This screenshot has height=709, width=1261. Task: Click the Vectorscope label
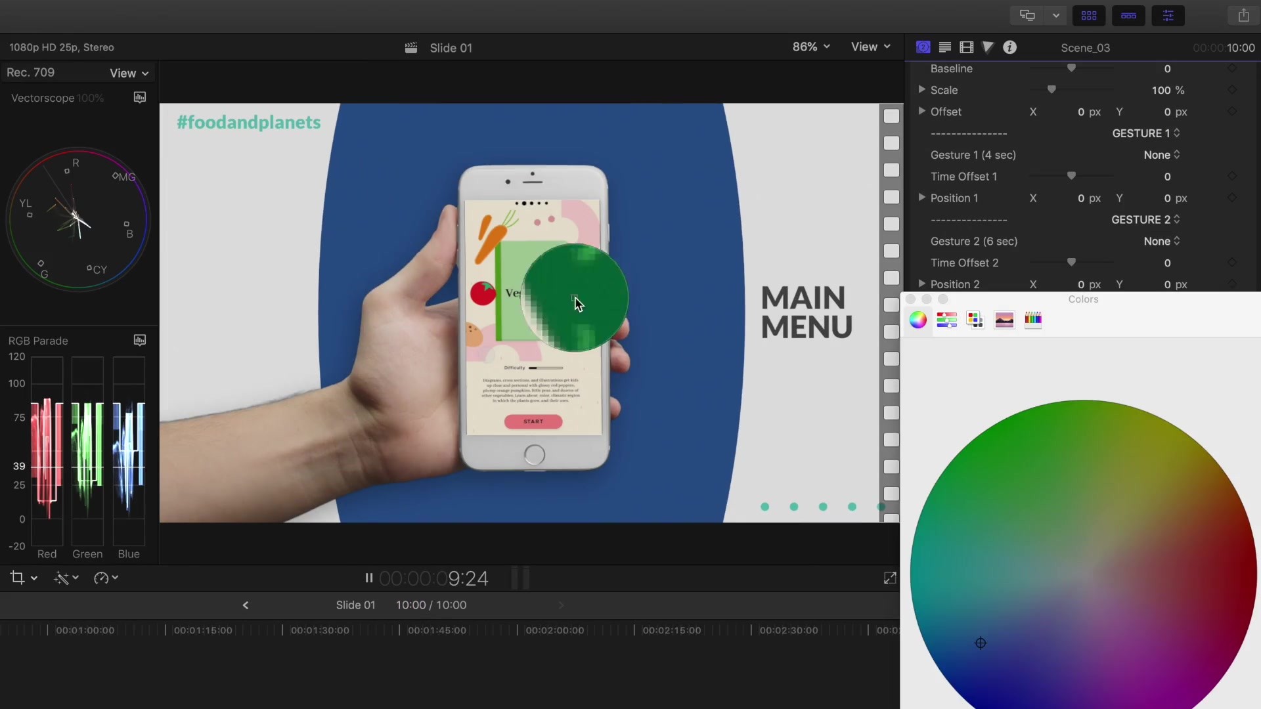click(x=43, y=98)
